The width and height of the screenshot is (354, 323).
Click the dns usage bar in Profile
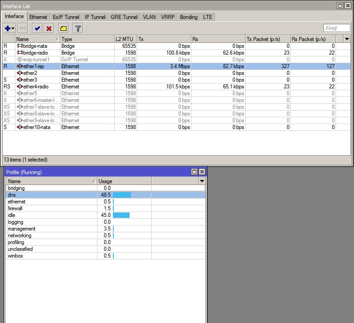pos(122,195)
